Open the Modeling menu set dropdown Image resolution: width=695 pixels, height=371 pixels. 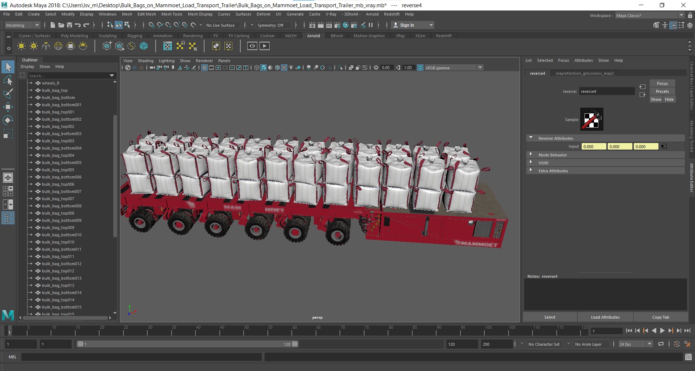[x=22, y=25]
